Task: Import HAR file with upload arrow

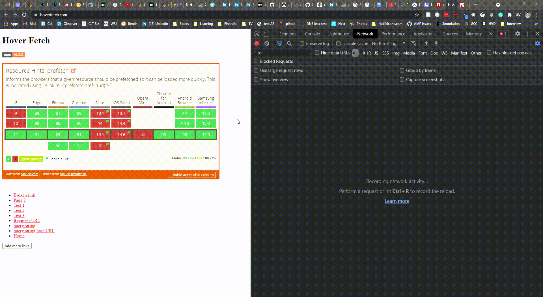Action: [426, 43]
